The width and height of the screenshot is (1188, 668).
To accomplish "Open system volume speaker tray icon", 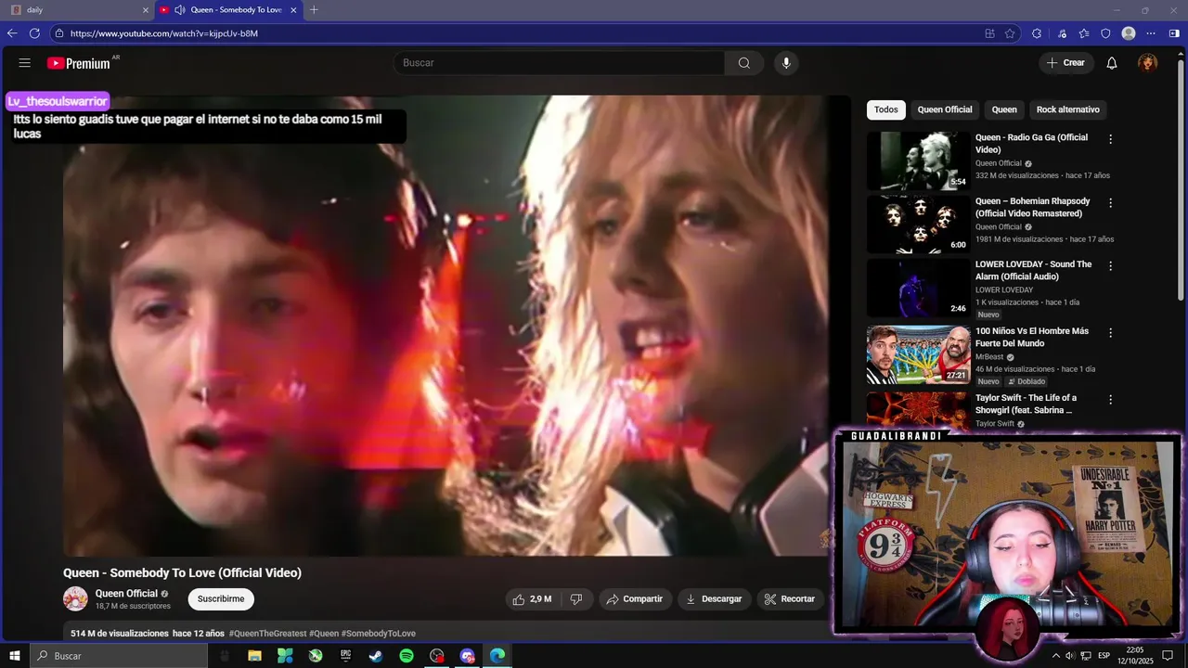I will 1070,656.
